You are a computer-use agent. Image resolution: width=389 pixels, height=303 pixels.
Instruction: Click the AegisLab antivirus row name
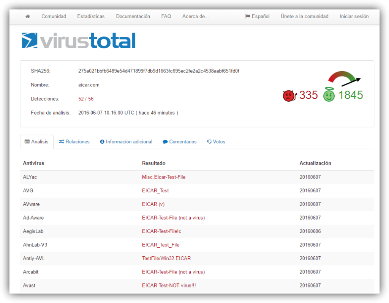[x=33, y=231]
